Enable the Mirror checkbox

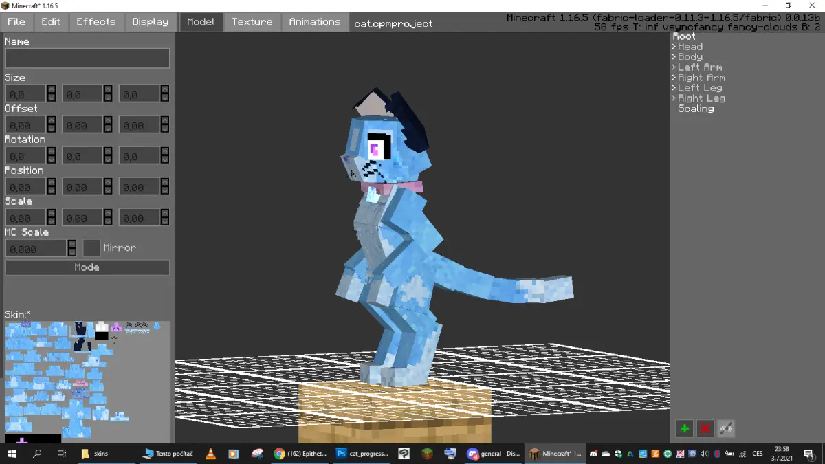tap(91, 247)
